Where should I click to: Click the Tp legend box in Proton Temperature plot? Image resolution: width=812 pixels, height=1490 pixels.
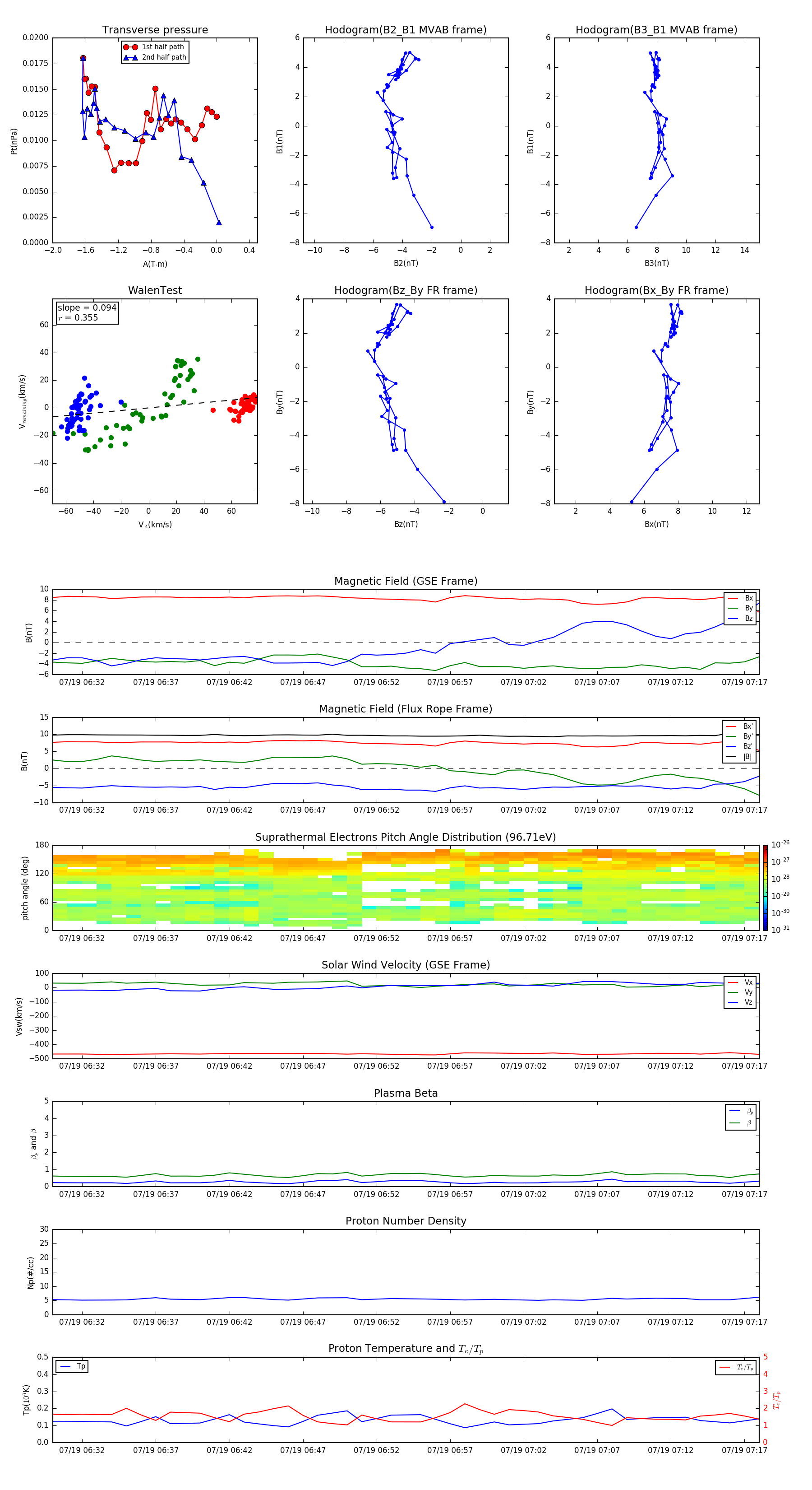tap(72, 1366)
